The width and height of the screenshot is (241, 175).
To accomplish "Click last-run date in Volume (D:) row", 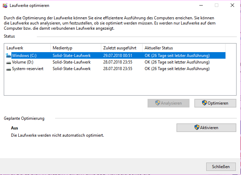I will (118, 62).
